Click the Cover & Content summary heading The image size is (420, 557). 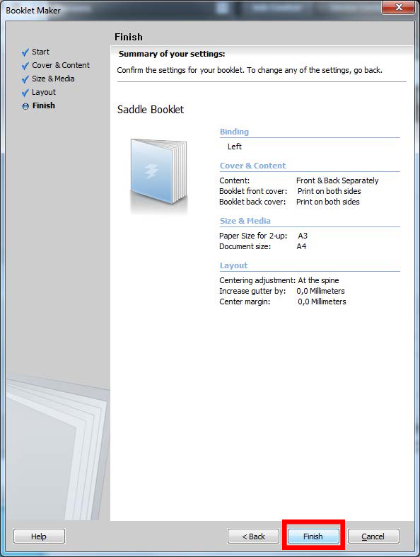253,166
